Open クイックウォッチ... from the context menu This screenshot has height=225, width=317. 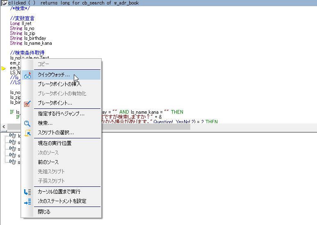coord(54,75)
